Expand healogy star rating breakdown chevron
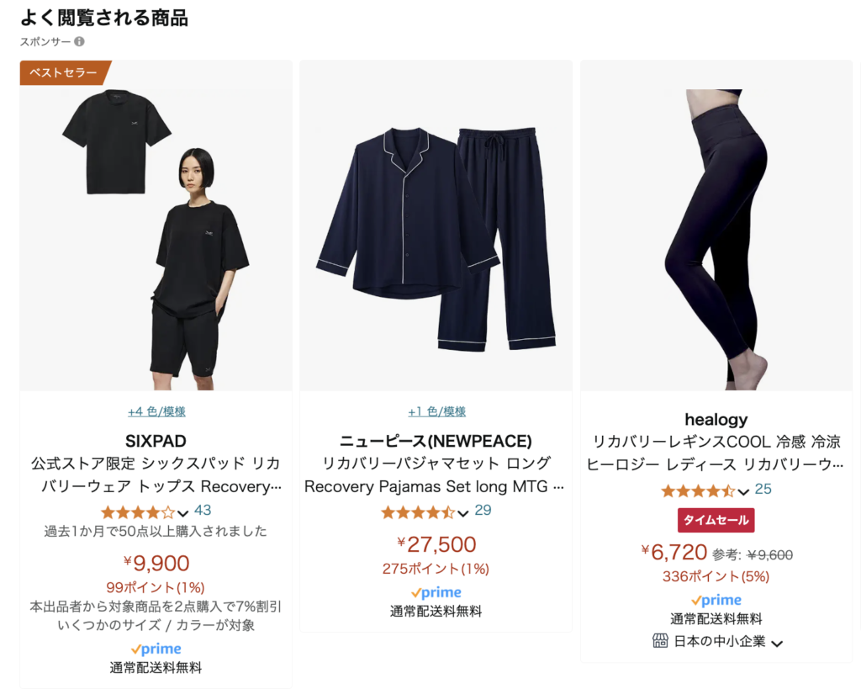The image size is (861, 689). (743, 492)
